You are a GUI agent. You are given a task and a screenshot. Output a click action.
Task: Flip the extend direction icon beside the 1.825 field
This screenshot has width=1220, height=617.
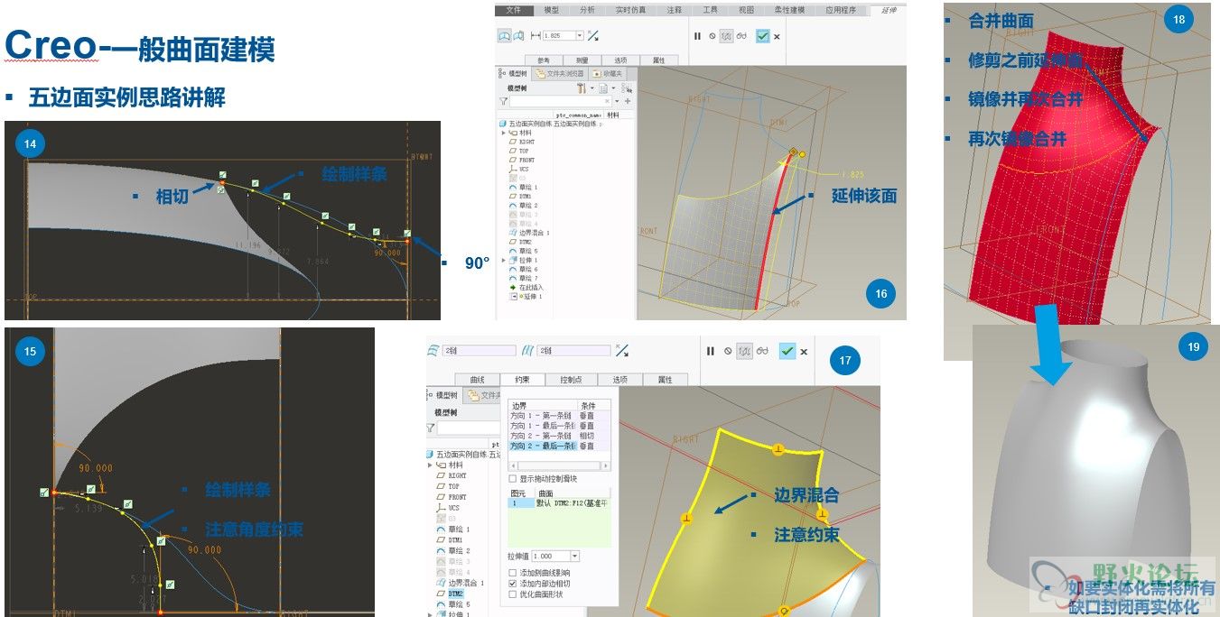tap(592, 35)
